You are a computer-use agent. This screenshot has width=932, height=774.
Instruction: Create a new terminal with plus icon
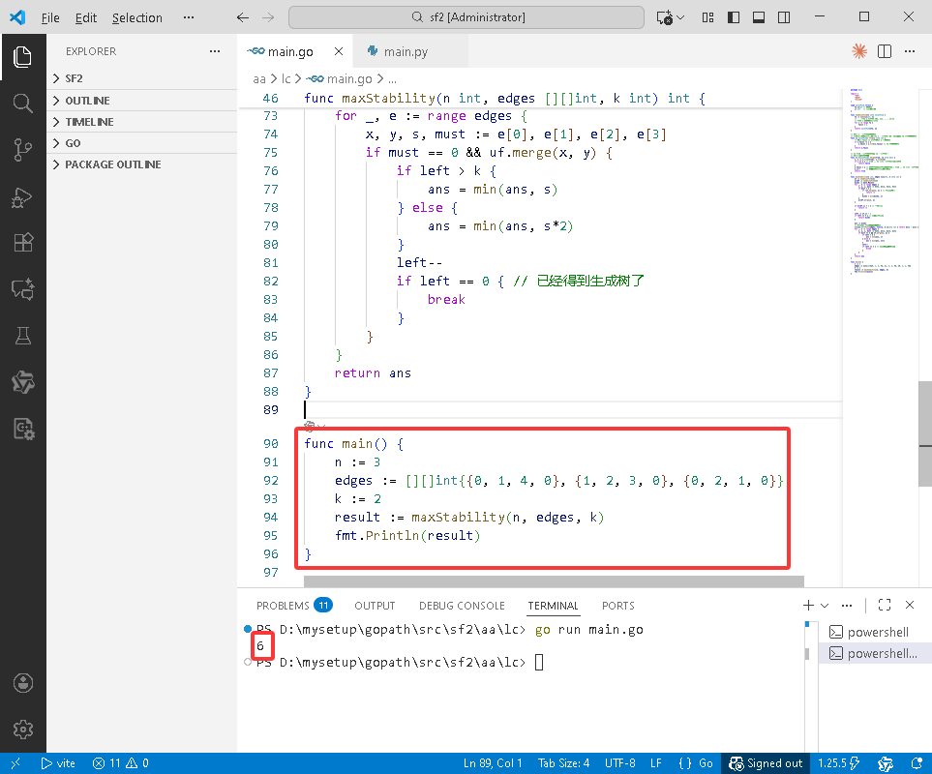click(x=808, y=605)
